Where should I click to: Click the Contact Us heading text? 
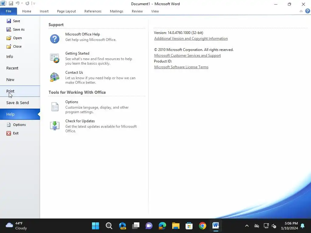pos(74,73)
